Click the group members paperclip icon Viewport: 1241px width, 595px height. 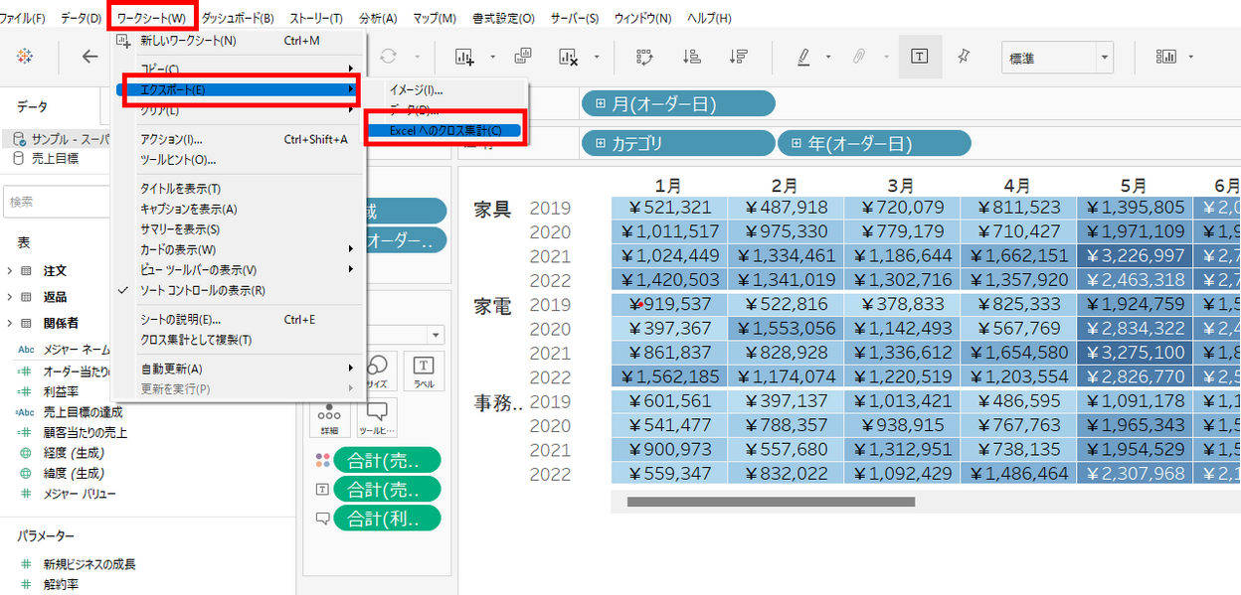[x=858, y=57]
